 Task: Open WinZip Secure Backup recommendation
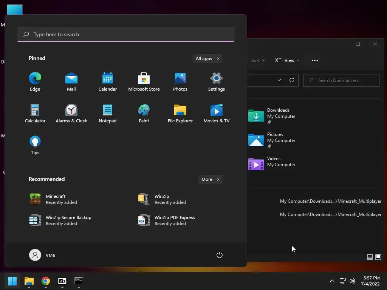[60, 221]
